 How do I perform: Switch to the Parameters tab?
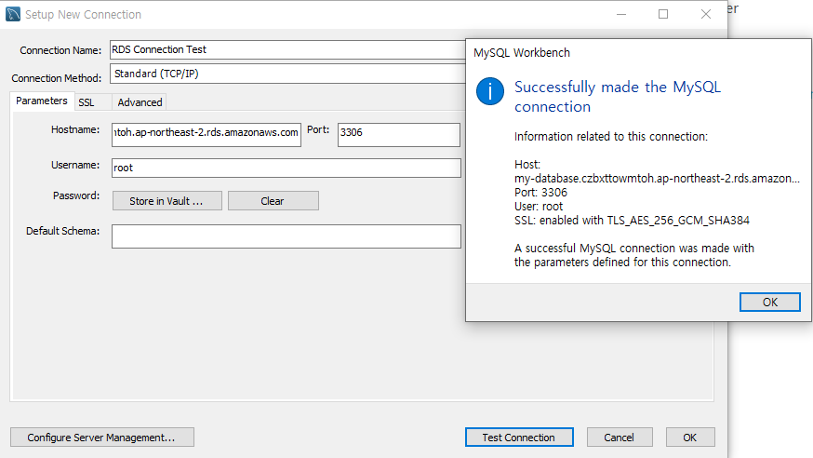(42, 101)
